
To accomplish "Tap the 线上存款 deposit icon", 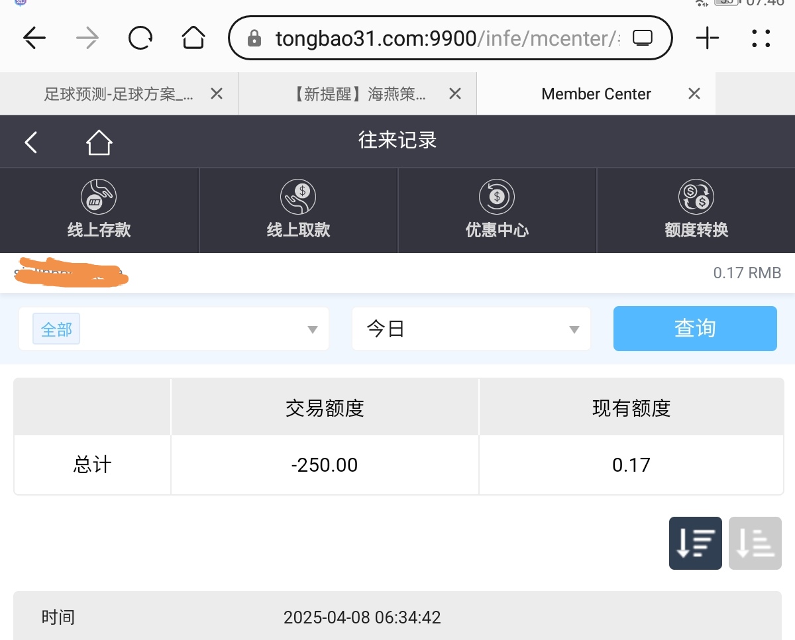I will [99, 197].
